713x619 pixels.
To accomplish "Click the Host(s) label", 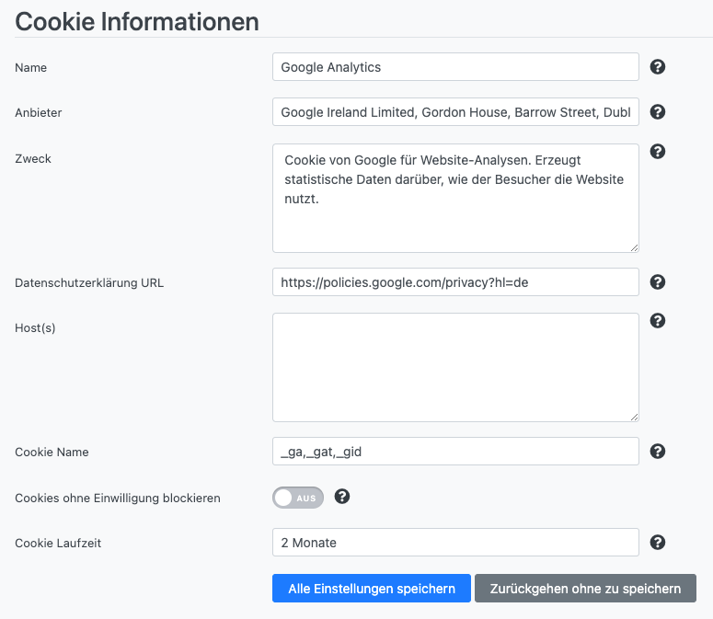I will pos(35,327).
